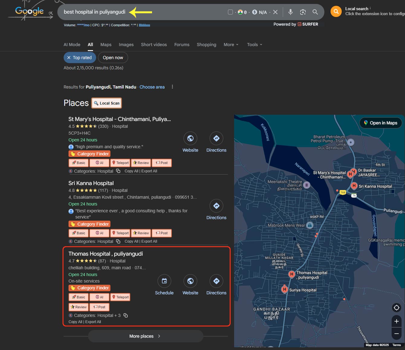
Task: Click the Local Scan button
Action: (107, 103)
